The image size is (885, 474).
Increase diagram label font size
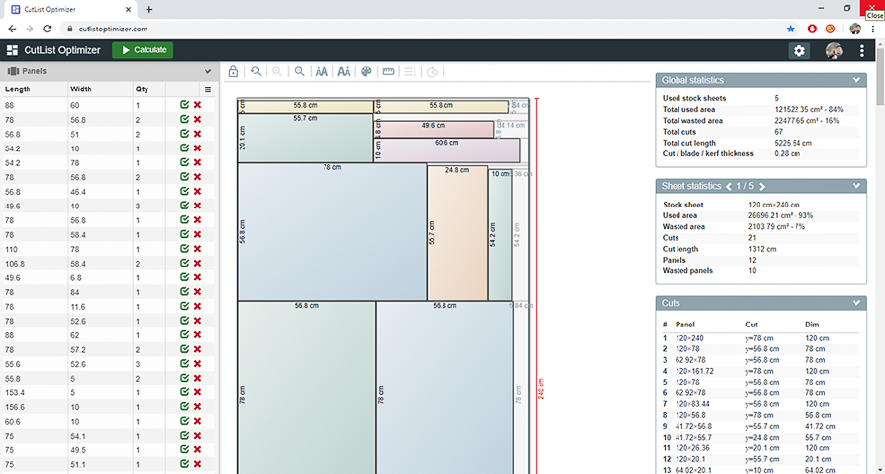click(322, 71)
